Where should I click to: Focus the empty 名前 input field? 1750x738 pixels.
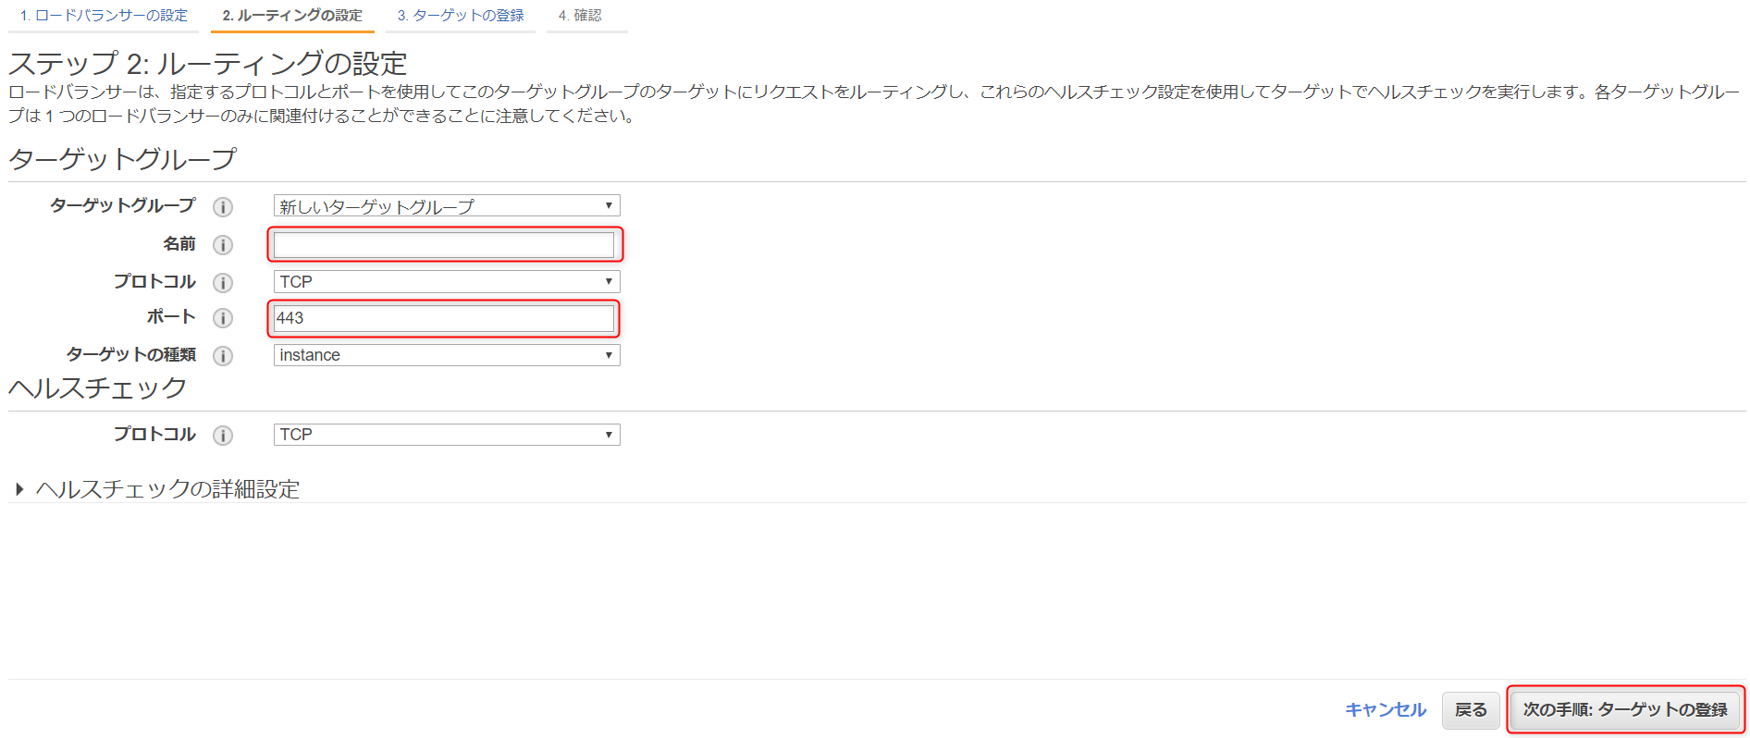444,245
